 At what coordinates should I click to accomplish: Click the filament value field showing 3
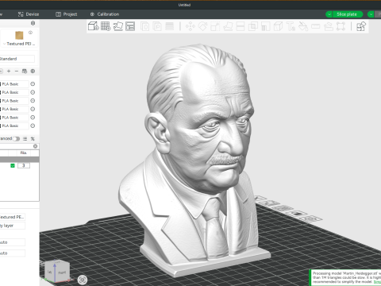[24, 165]
